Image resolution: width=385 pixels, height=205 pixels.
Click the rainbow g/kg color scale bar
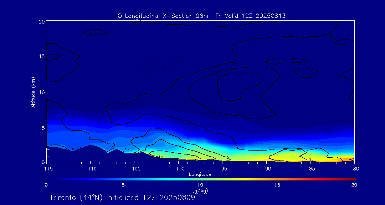201,179
